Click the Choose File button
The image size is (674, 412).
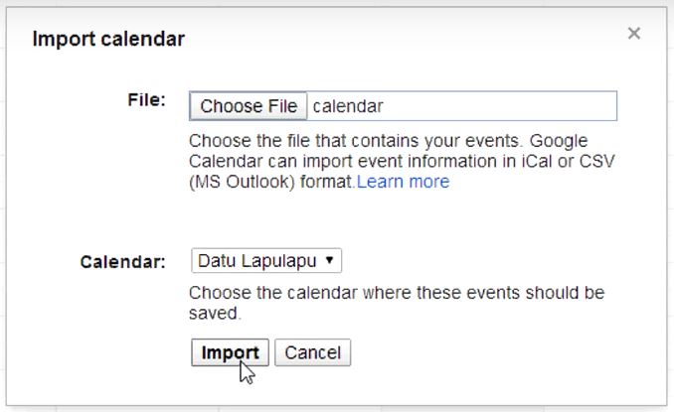249,106
